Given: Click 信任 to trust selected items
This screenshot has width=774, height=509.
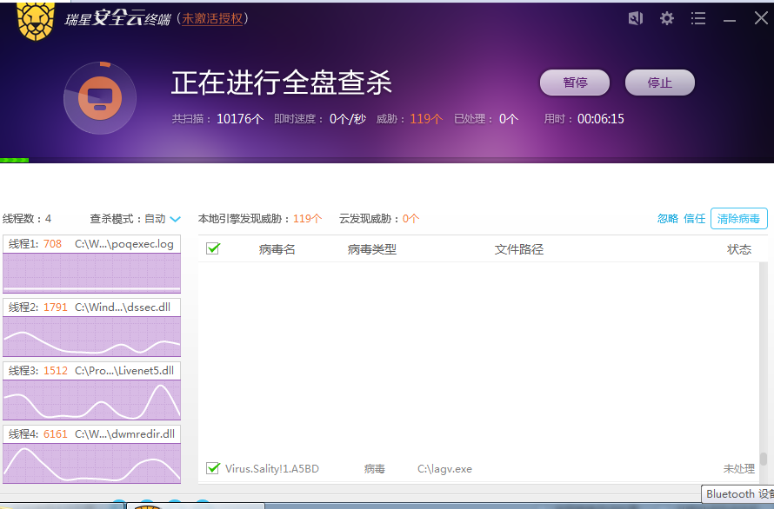Looking at the screenshot, I should pos(694,219).
